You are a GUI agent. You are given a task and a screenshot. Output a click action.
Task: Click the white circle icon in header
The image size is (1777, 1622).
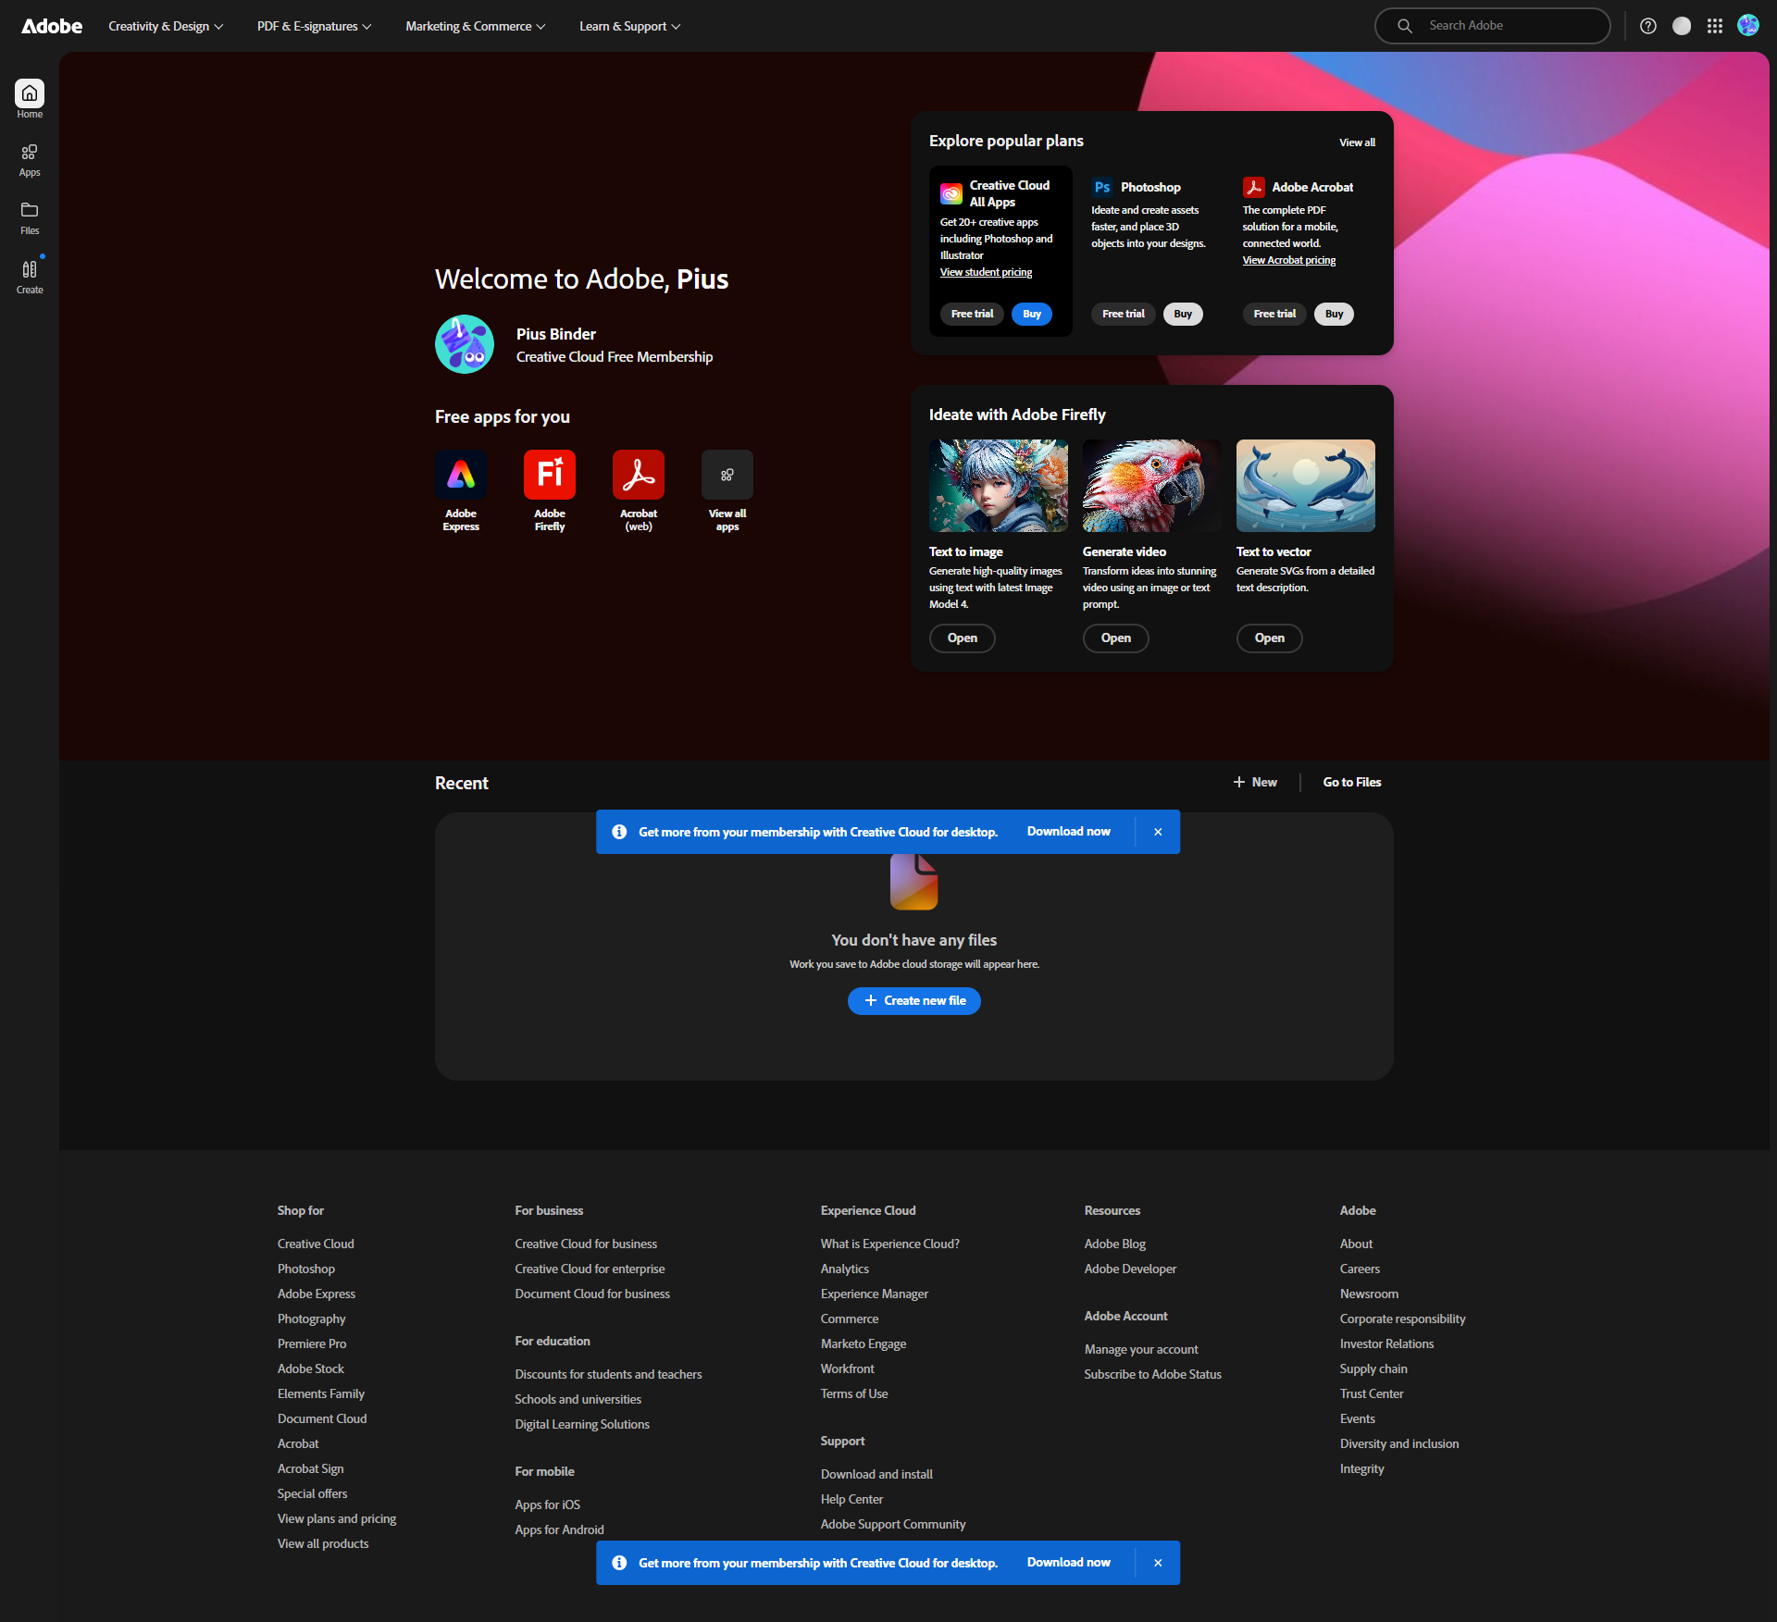pos(1682,26)
